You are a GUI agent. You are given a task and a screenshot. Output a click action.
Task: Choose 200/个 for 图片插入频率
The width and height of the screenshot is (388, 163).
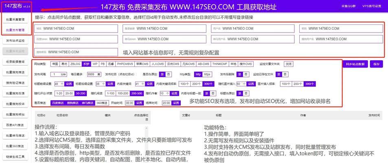pos(298,84)
